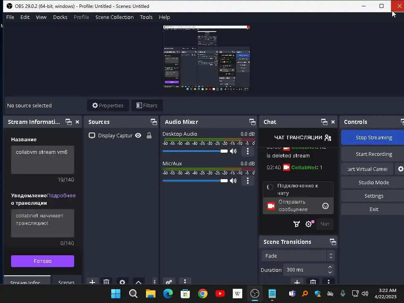404x303 pixels.
Task: Switch to the Scenes tab
Action: point(66,282)
